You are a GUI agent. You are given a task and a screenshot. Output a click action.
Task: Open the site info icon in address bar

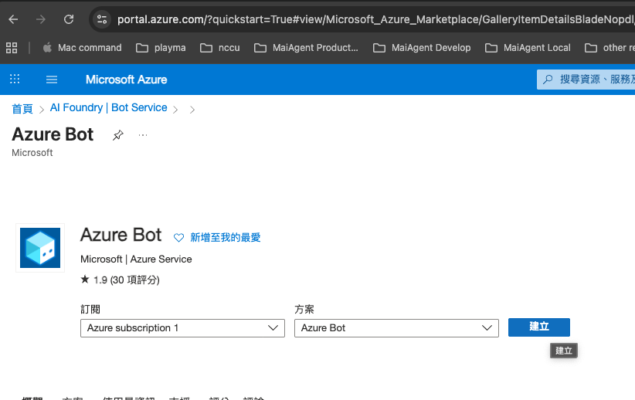[x=102, y=19]
